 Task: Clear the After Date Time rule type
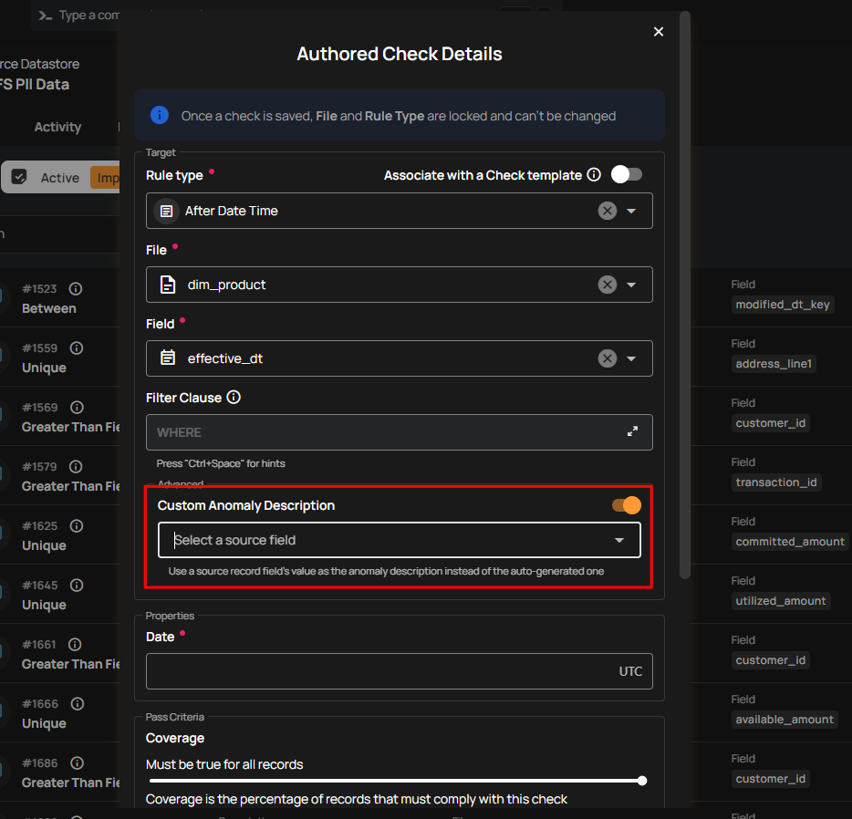point(607,211)
